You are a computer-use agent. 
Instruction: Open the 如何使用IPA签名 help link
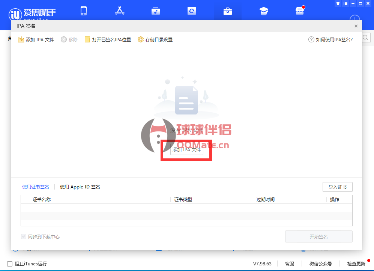click(331, 39)
